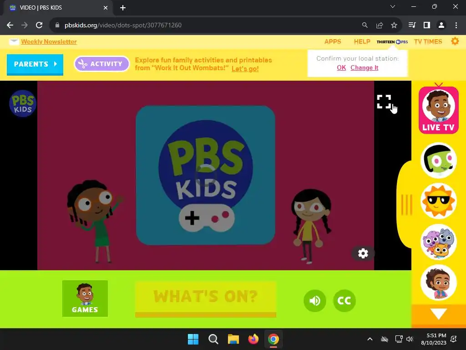Open Chrome profile menu
The image size is (466, 350).
(x=441, y=25)
